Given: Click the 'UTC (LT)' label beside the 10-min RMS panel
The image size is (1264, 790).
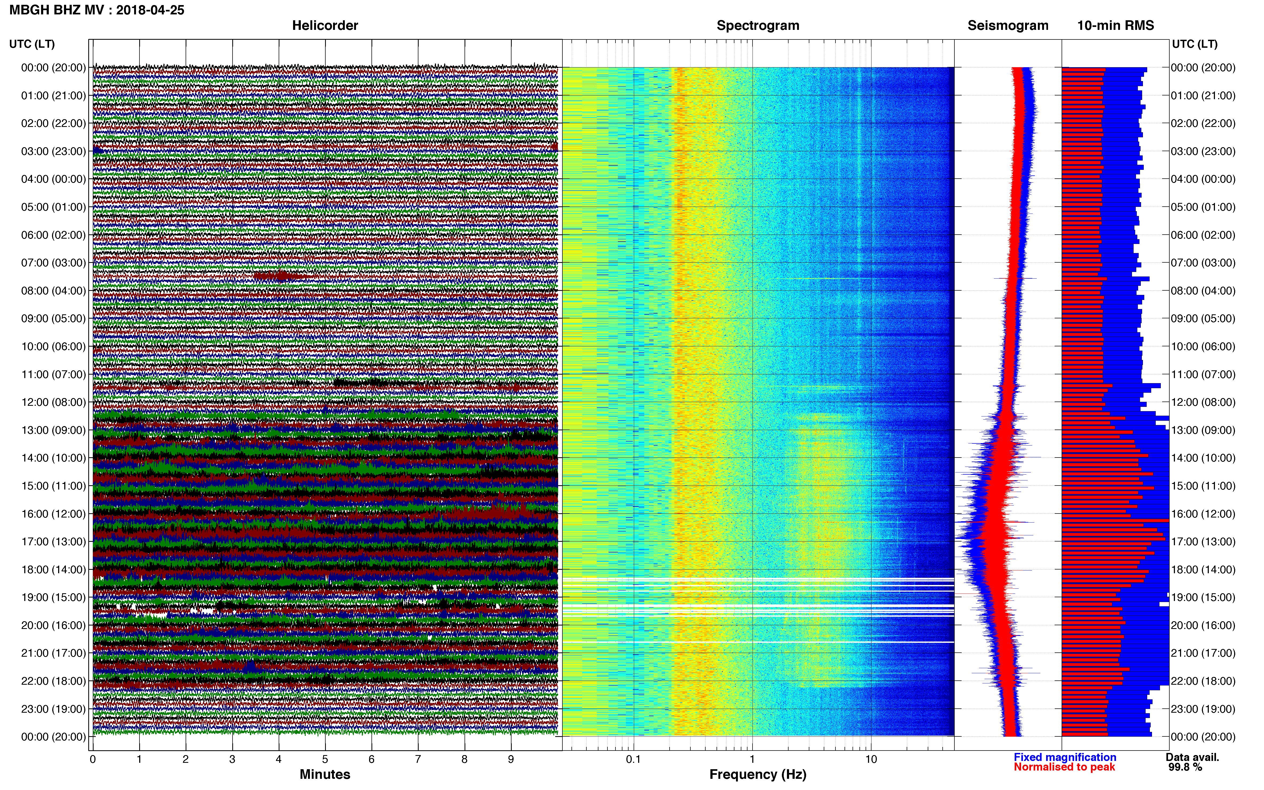Looking at the screenshot, I should click(1194, 44).
